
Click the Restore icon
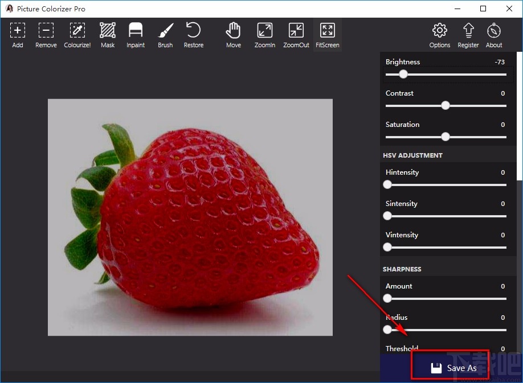coord(194,35)
